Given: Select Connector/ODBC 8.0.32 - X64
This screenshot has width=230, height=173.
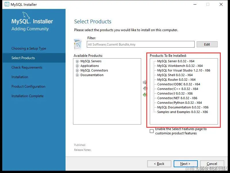Looking at the screenshot, I should pos(179,84).
